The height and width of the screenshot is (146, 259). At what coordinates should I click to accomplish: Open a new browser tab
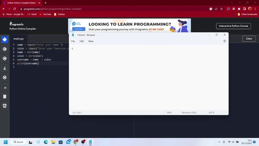click(x=45, y=3)
